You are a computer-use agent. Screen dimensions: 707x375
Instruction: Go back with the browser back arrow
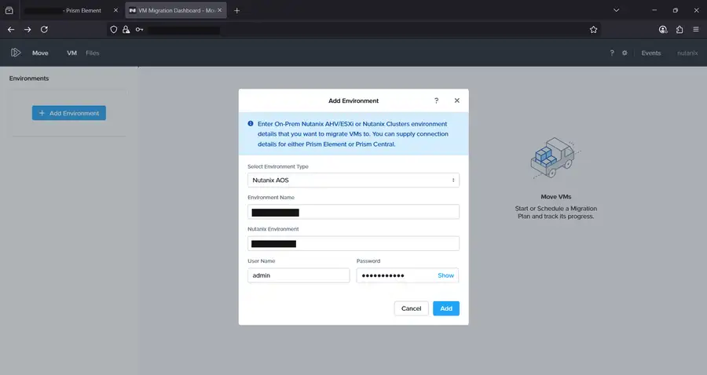pos(11,29)
